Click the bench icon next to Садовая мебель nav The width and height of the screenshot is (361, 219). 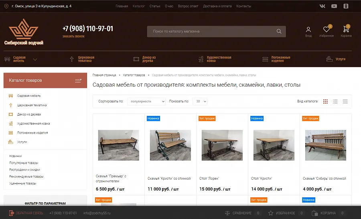point(7,59)
